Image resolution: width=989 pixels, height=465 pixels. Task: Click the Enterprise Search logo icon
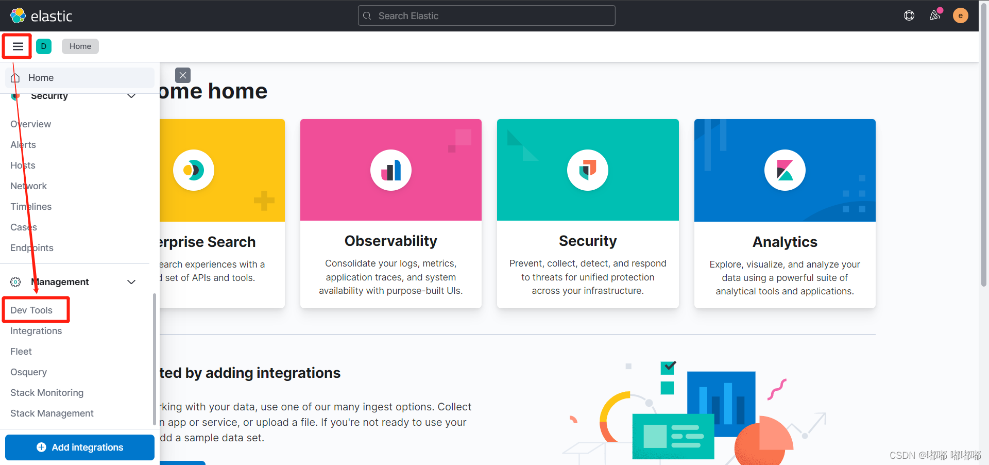pos(194,170)
